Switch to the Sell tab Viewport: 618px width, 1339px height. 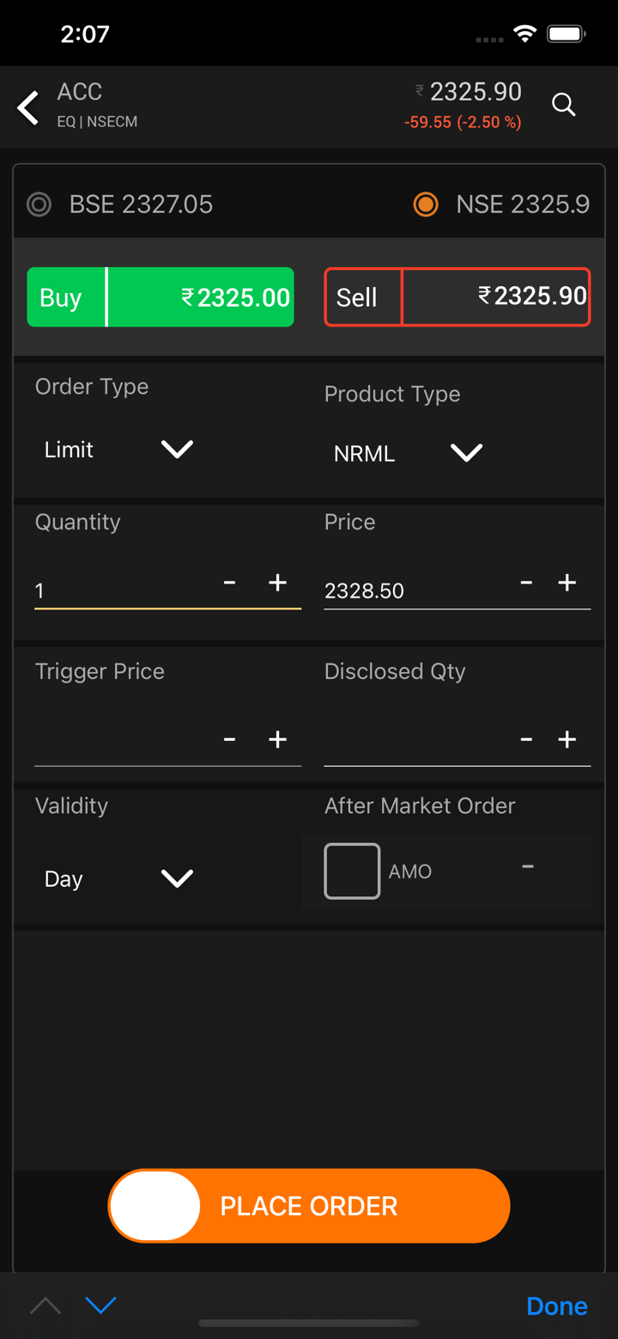(x=457, y=297)
